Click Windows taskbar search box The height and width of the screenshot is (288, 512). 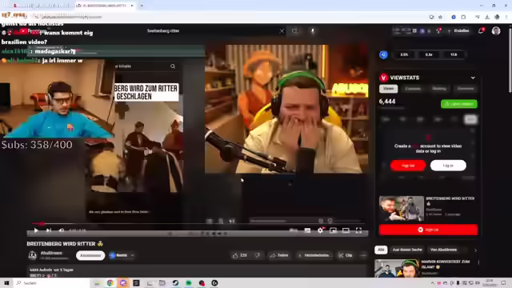click(x=50, y=282)
